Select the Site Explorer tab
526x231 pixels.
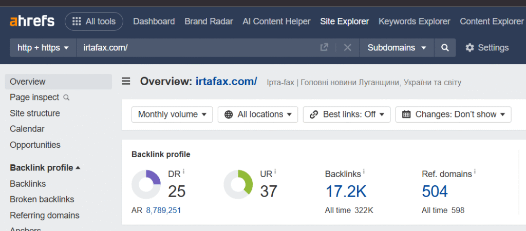[345, 22]
